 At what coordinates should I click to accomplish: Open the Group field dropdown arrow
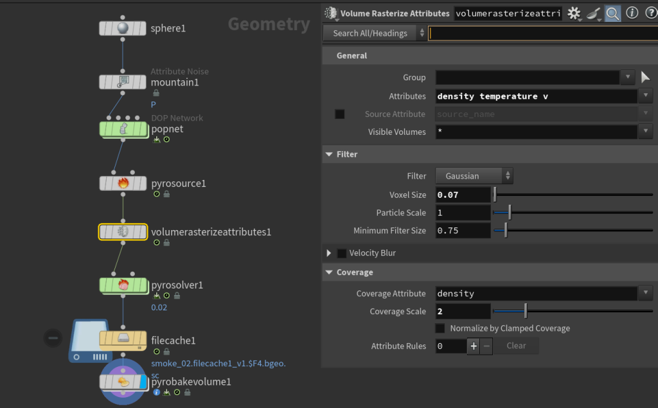pos(628,77)
